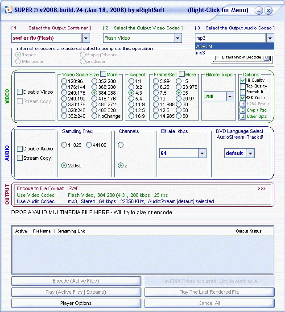The height and width of the screenshot is (312, 285).
Task: Click Encode (Active Files) button
Action: coord(76,281)
